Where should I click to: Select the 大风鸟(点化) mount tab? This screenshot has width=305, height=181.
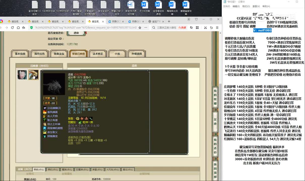[x=112, y=170]
